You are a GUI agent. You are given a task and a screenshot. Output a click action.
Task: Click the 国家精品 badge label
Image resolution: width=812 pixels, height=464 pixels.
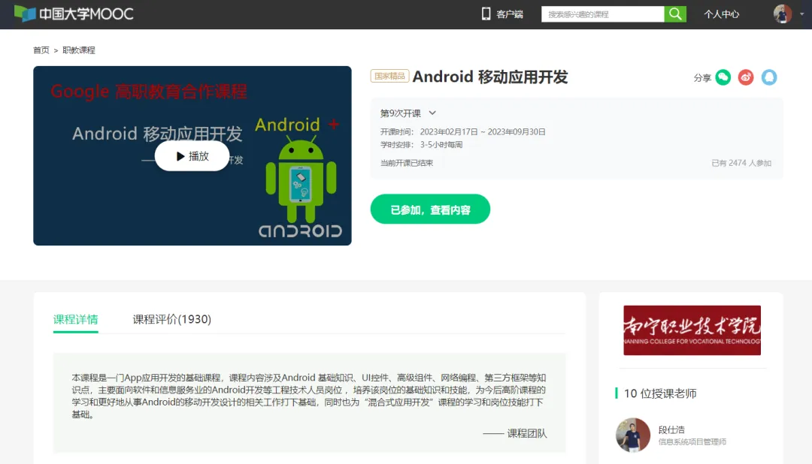point(390,76)
